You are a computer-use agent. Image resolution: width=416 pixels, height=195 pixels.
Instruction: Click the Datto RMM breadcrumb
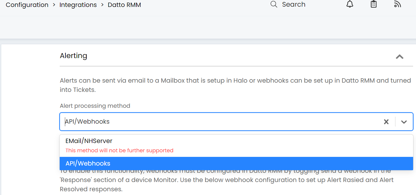pos(124,5)
